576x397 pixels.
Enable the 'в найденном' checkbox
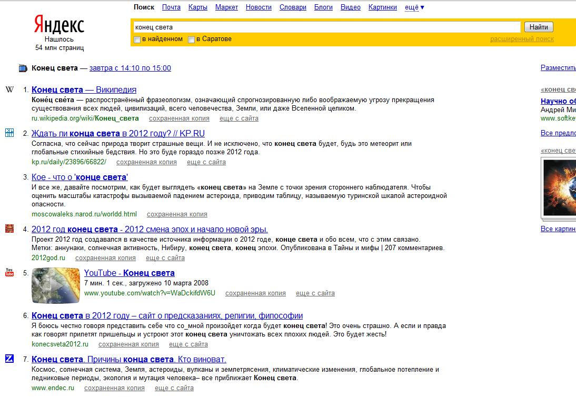coord(137,39)
